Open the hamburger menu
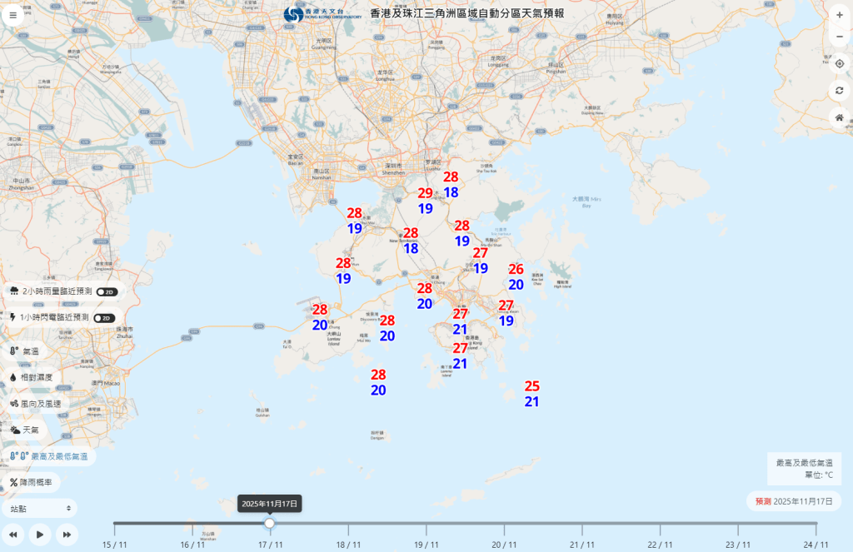This screenshot has width=853, height=552. 12,14
